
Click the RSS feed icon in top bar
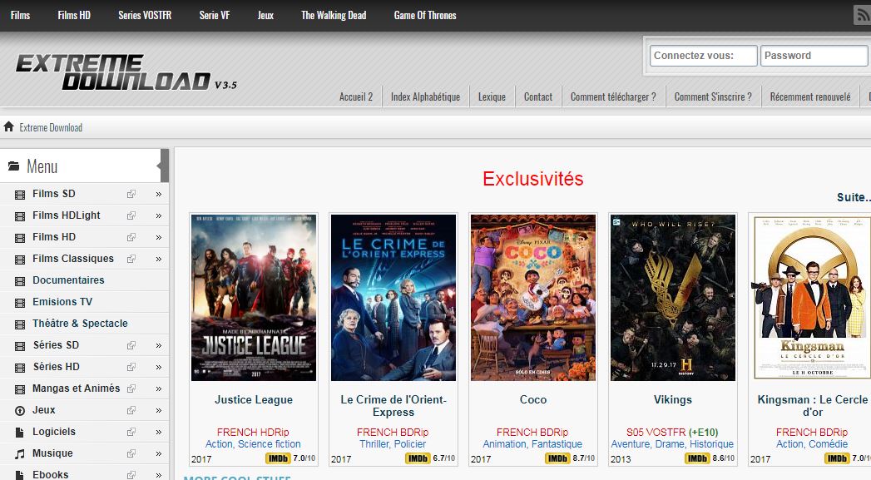(x=862, y=15)
